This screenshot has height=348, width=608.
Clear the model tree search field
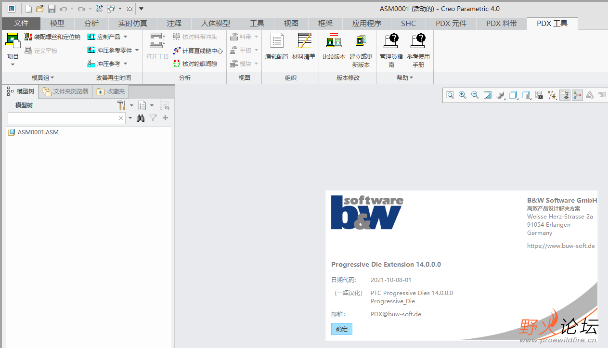pos(121,118)
